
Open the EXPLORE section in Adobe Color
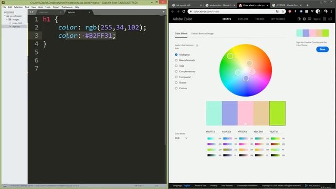pos(243,19)
